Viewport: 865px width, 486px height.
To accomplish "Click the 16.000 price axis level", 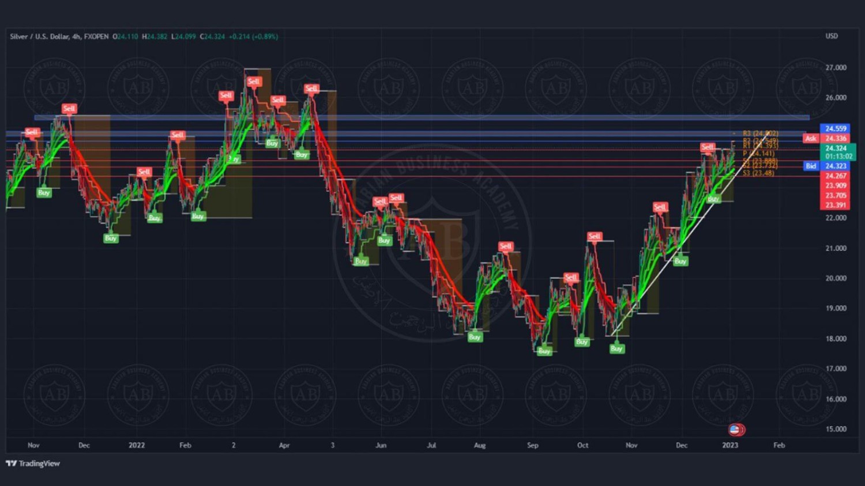I will (836, 398).
